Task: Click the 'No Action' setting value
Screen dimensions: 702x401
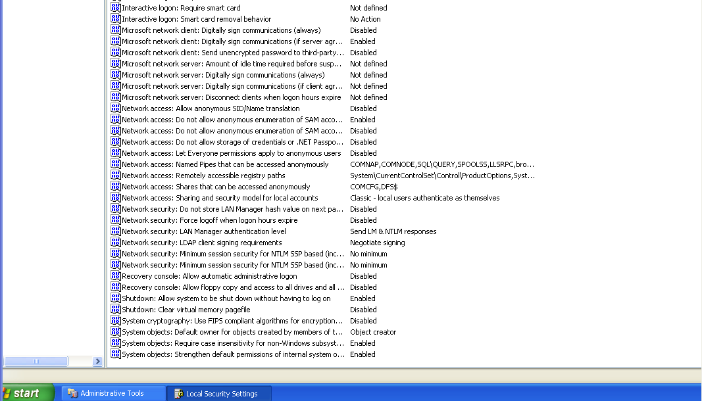Action: [365, 19]
